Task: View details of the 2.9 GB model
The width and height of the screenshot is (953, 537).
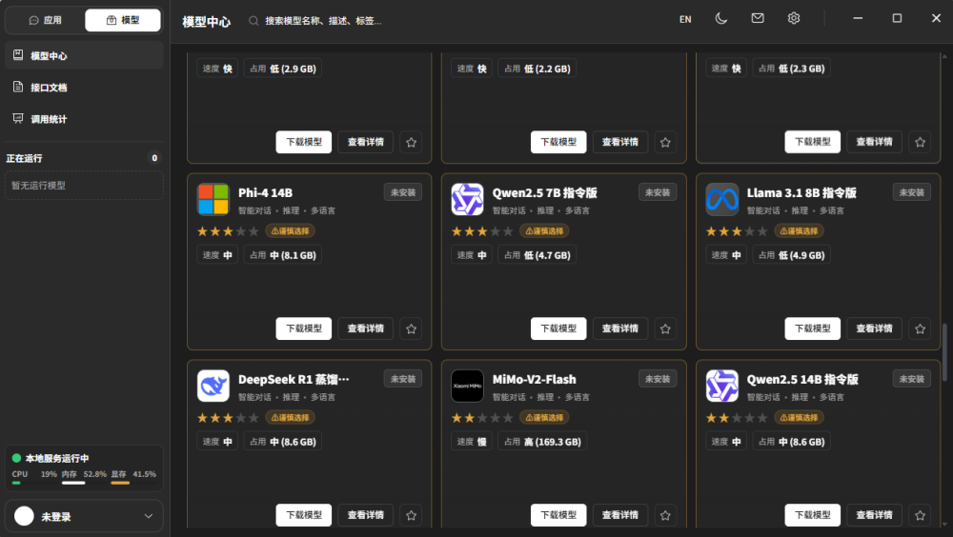Action: coord(365,142)
